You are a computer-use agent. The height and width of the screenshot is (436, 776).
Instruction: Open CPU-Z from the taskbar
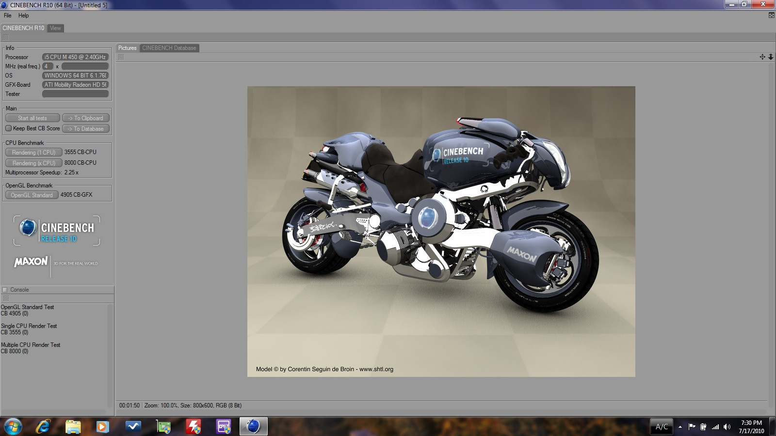[x=223, y=426]
